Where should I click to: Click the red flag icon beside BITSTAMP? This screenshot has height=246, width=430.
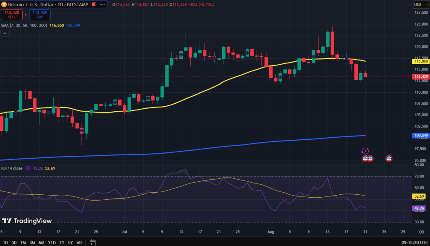tap(94, 4)
